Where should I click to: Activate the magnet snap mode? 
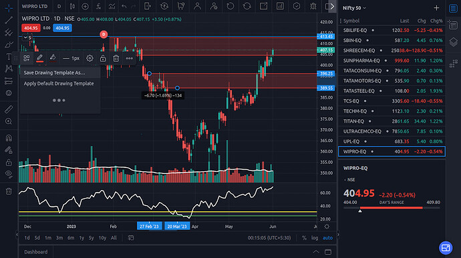point(9,137)
